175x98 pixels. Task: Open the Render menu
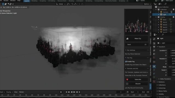pos(6,1)
